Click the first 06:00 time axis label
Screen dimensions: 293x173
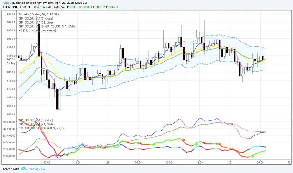(138, 162)
